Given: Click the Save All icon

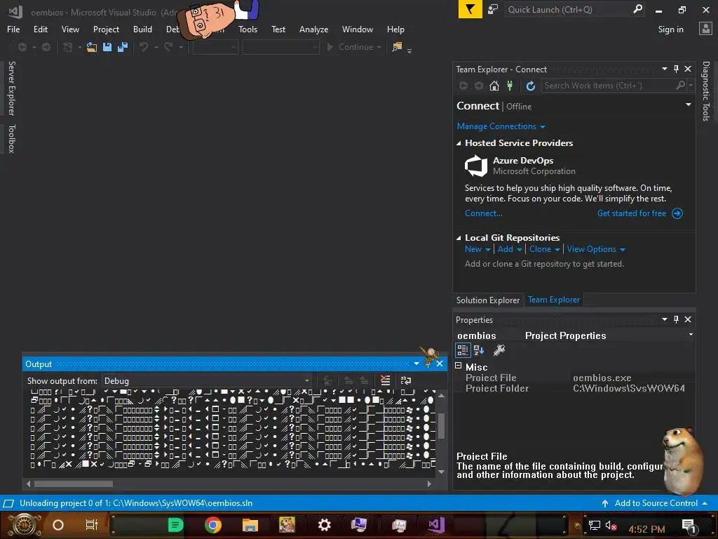Looking at the screenshot, I should coord(122,47).
